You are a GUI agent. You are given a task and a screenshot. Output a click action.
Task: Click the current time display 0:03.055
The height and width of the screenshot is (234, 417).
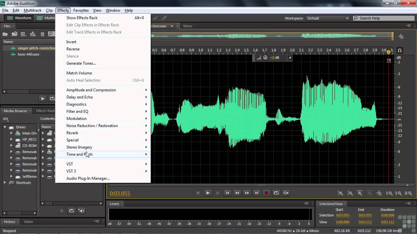pos(120,193)
